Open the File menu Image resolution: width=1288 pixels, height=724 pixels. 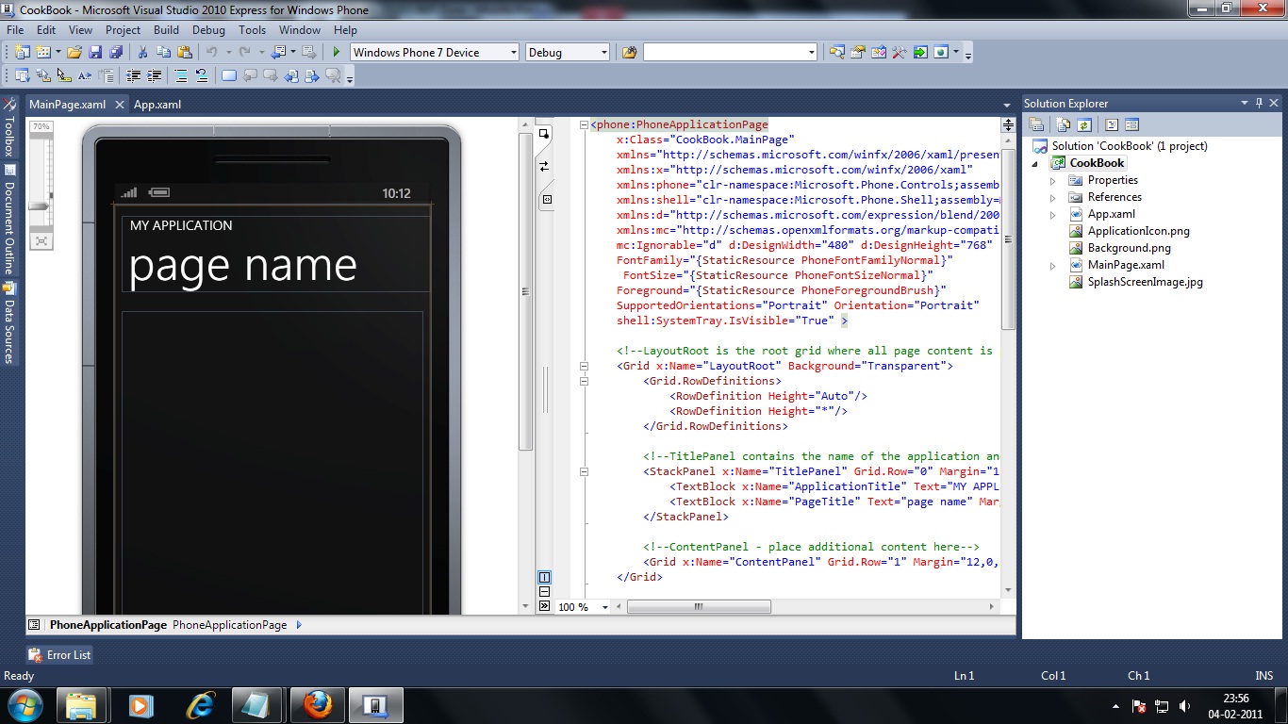click(15, 30)
